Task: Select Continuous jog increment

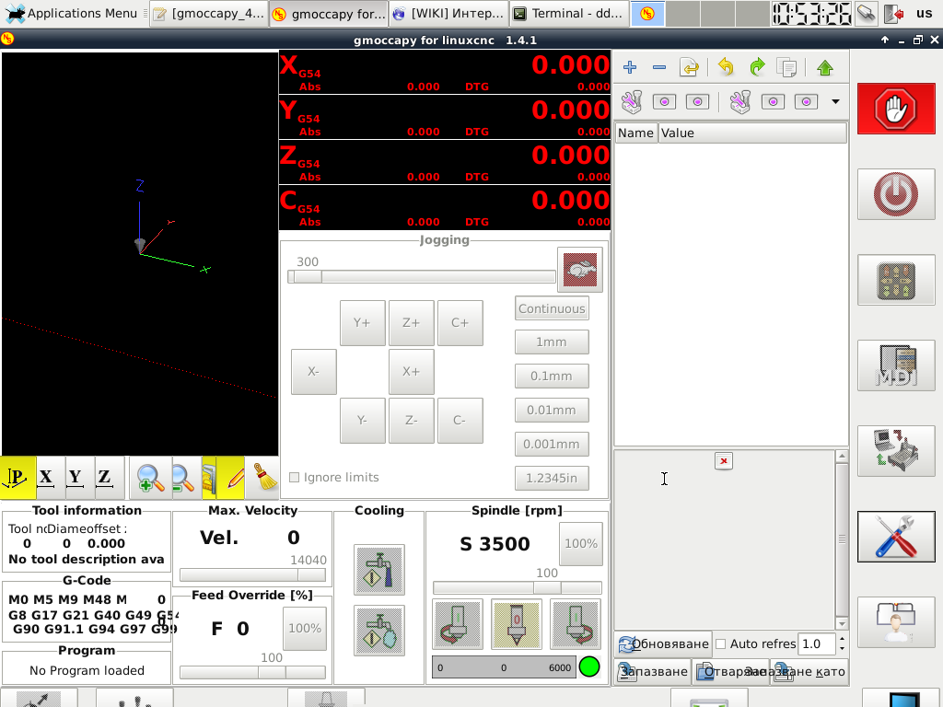Action: tap(552, 308)
